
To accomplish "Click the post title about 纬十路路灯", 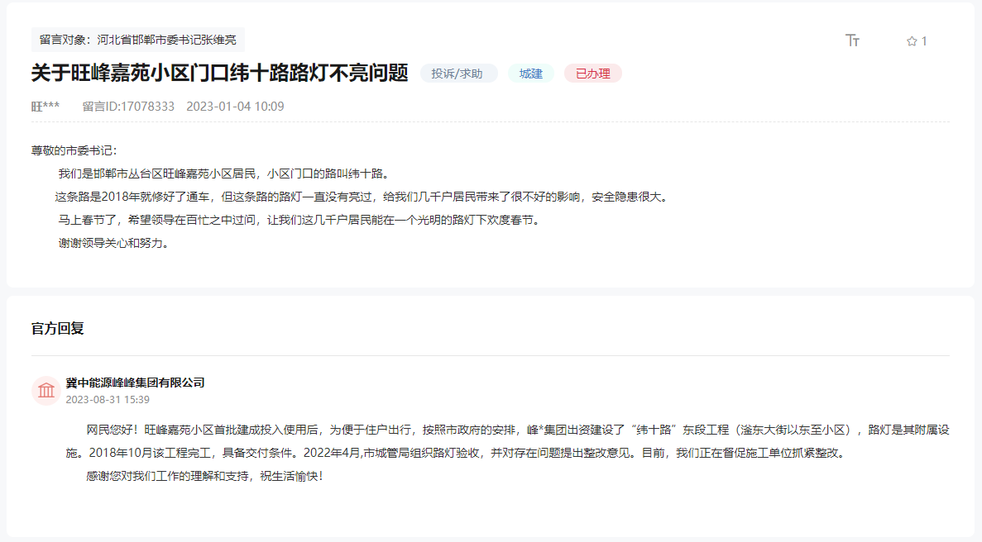I will [x=220, y=74].
